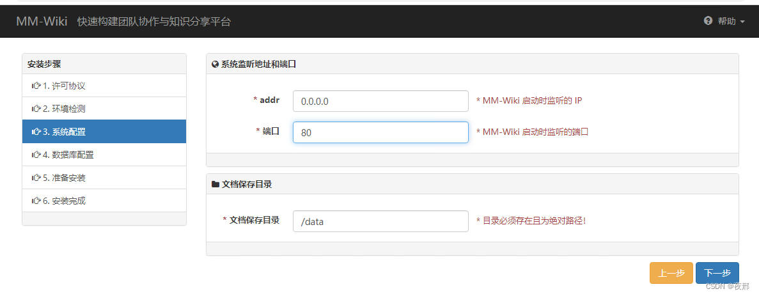Image resolution: width=759 pixels, height=296 pixels.
Task: Focus the 文档保存目录 input with /data
Action: 380,221
